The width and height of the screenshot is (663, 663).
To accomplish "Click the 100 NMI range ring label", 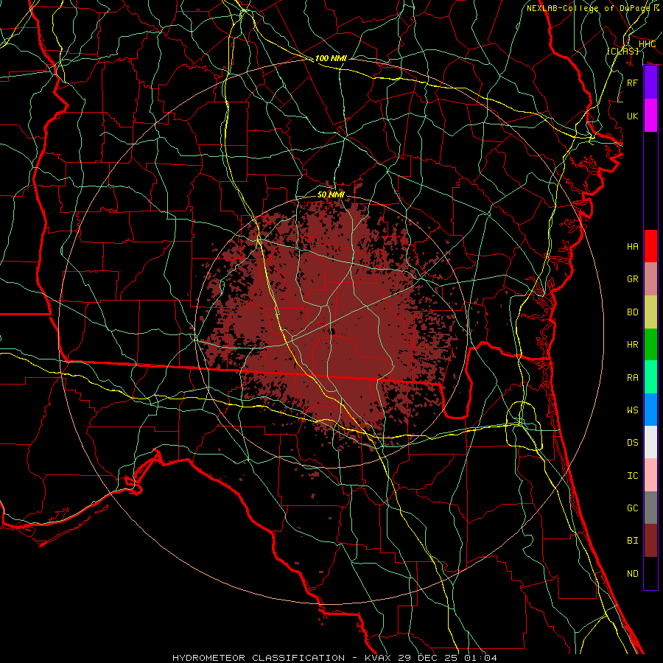I will point(331,58).
